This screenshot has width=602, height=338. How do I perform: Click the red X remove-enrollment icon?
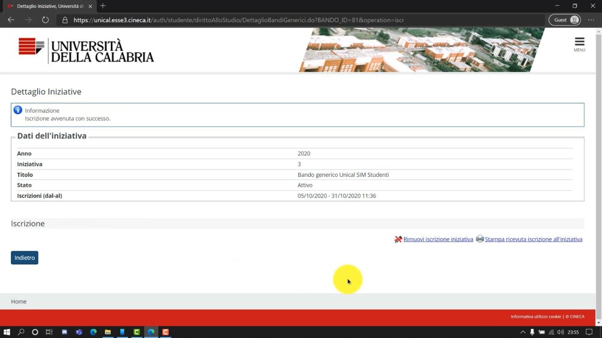tap(397, 239)
